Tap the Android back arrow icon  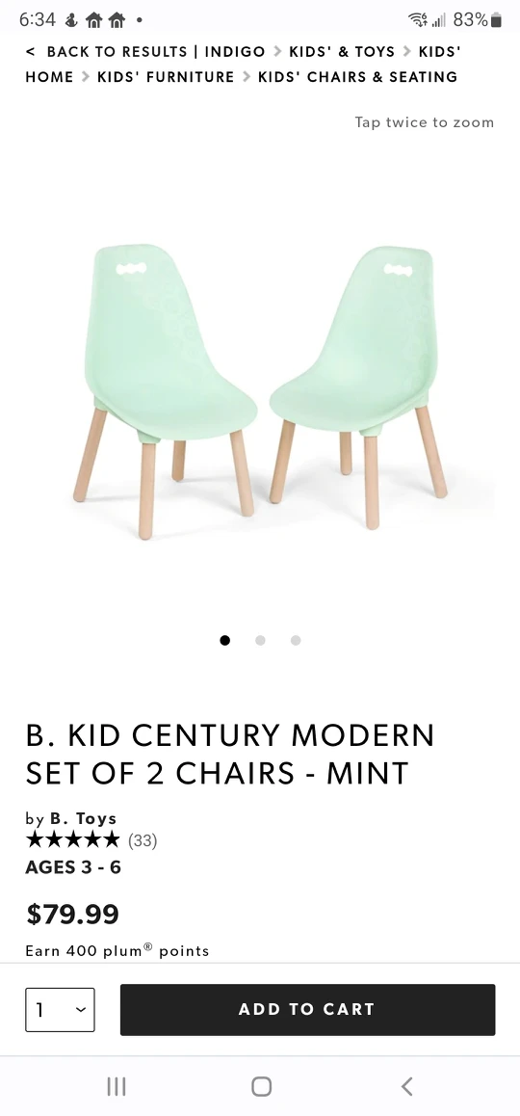(406, 1086)
